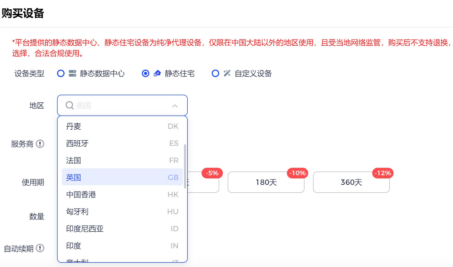Click the red notice text about 静态数据中心
Image resolution: width=453 pixels, height=267 pixels.
pyautogui.click(x=232, y=48)
